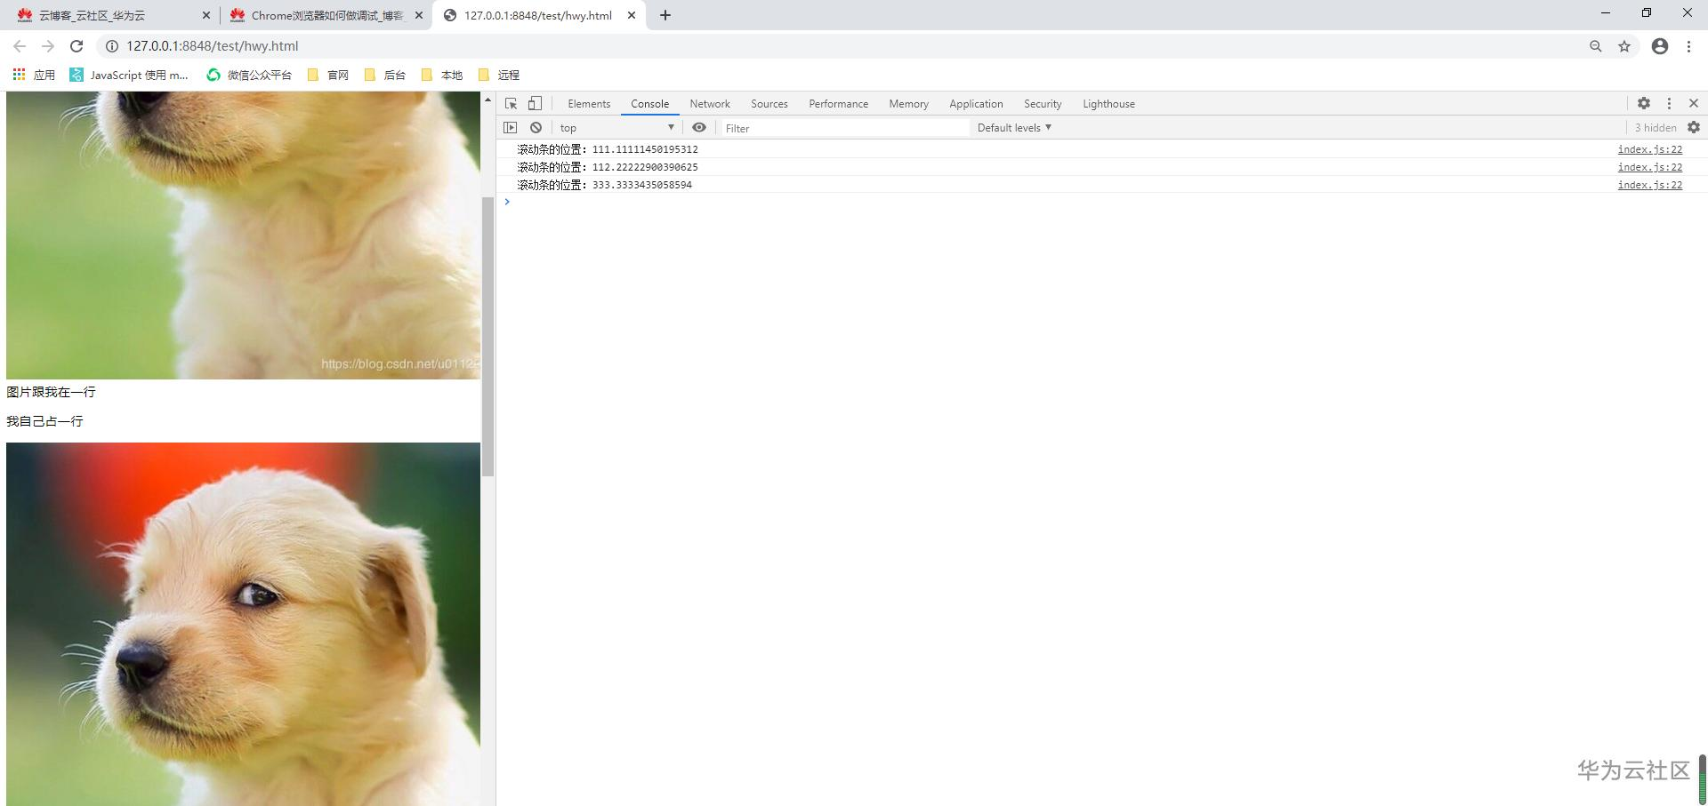1708x806 pixels.
Task: Select the log line 111.11114501953l2
Action: click(608, 149)
